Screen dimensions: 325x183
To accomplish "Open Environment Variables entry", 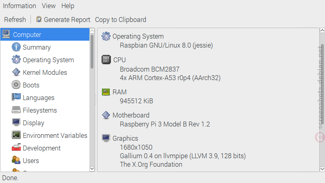I will [55, 135].
